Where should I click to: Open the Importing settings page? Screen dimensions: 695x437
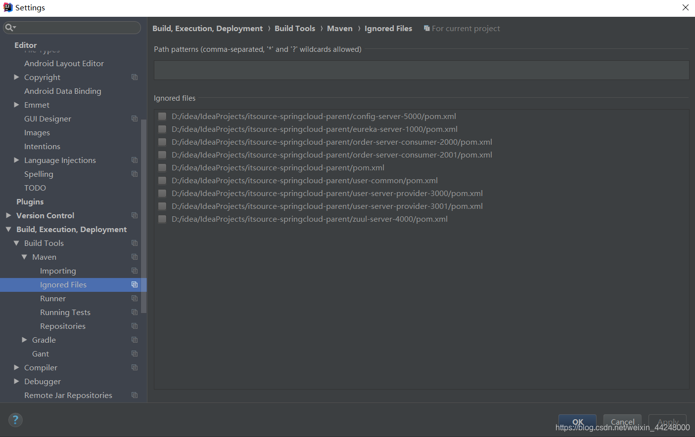click(x=58, y=271)
